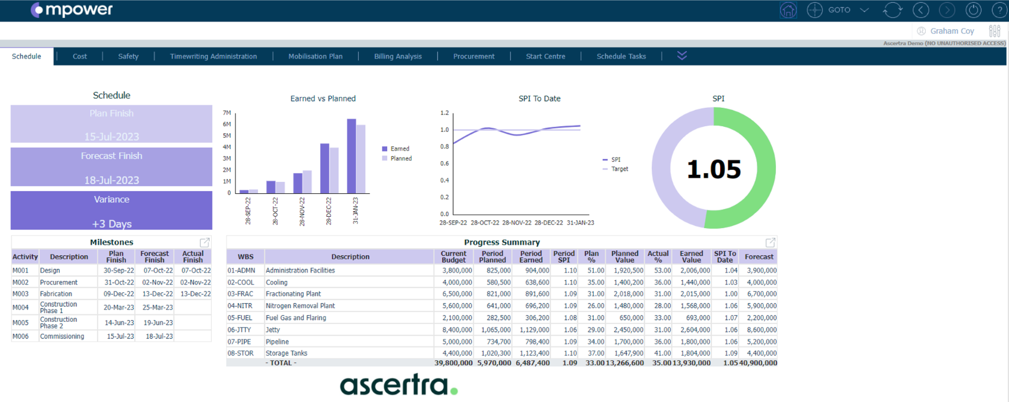Expand more tabs with double chevron
Viewport: 1009px width, 402px height.
click(x=682, y=56)
